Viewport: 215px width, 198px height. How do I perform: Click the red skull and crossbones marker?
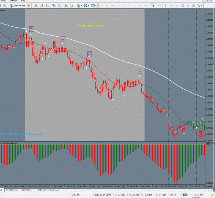click(201, 134)
